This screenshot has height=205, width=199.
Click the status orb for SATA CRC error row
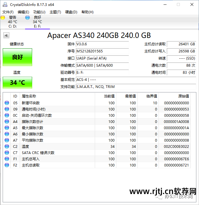click(7, 153)
